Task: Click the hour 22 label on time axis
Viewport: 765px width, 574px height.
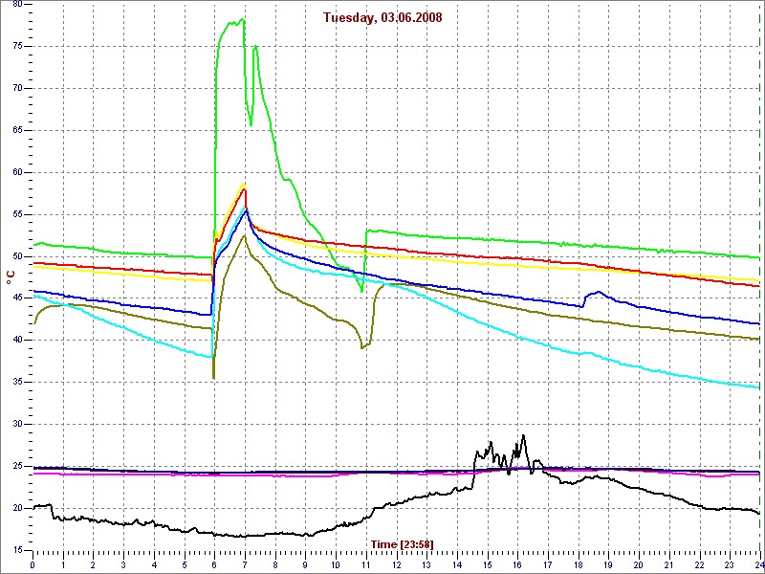Action: tap(699, 565)
